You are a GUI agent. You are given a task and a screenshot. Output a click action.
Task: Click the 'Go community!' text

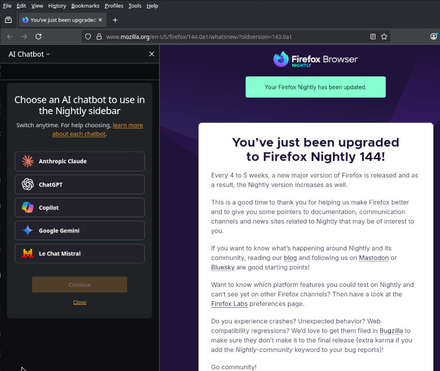click(234, 367)
